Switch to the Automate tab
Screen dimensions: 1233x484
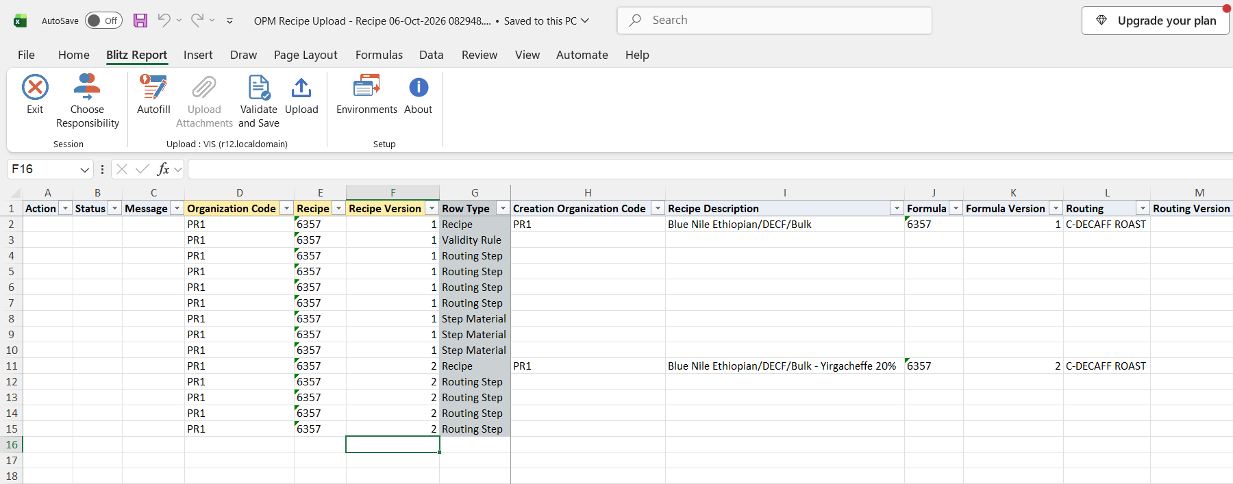(582, 55)
